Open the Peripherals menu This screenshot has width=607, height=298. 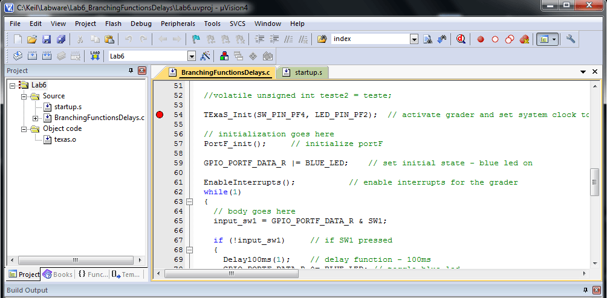(x=178, y=24)
